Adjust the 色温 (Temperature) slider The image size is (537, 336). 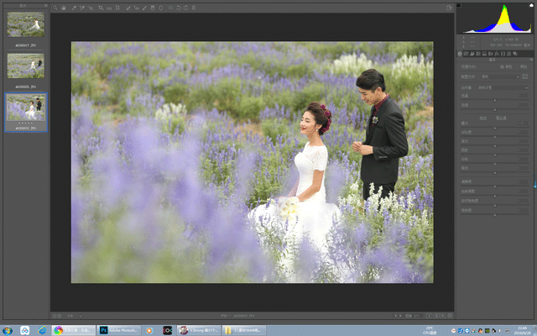tap(495, 101)
